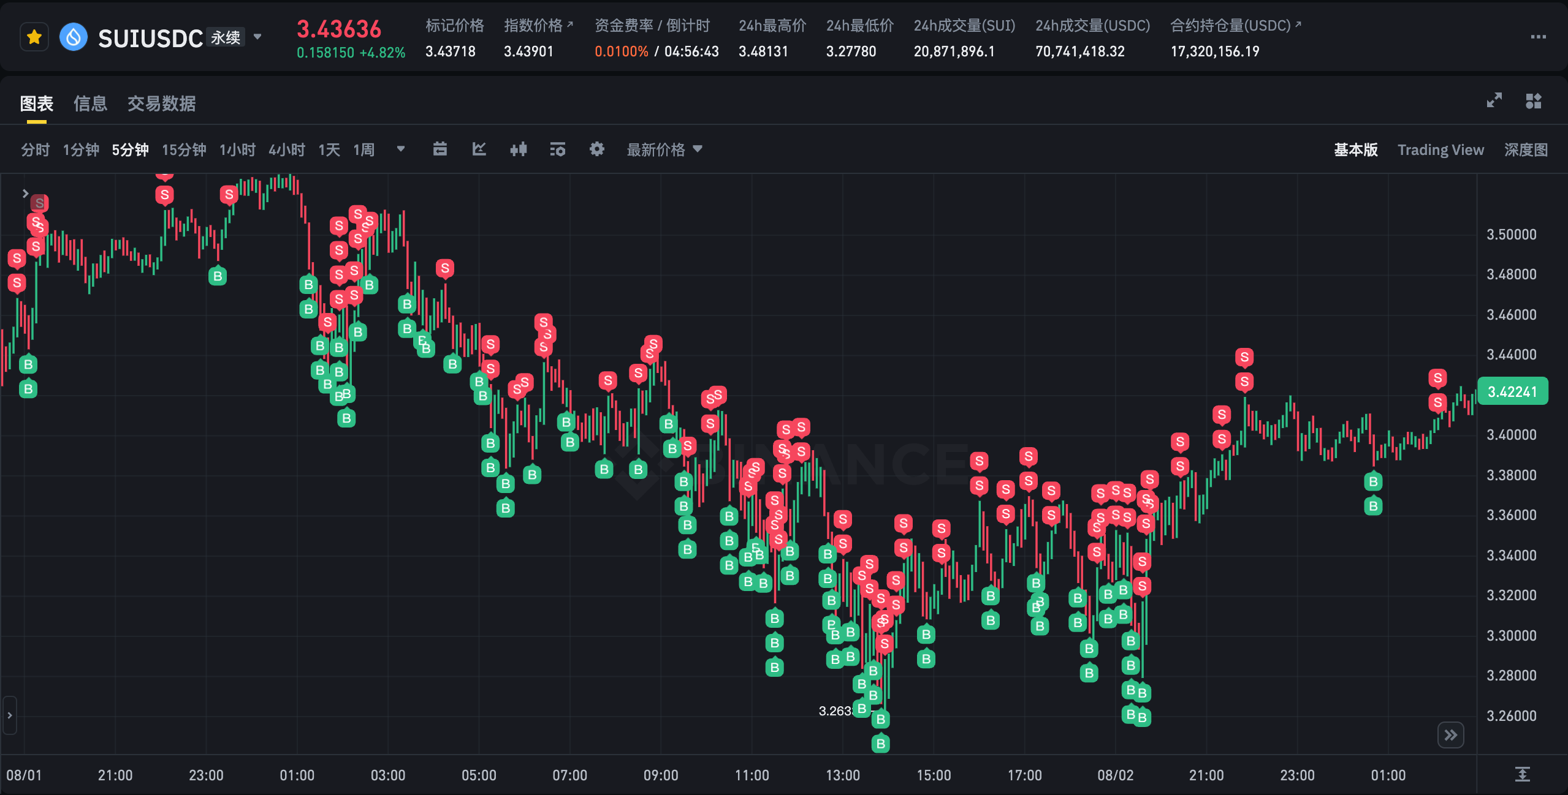
Task: Click the 24h USDC volume 70,741,418.32
Action: (x=1080, y=51)
